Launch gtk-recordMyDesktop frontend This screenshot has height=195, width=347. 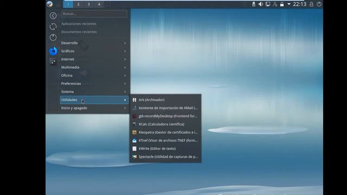pos(165,116)
